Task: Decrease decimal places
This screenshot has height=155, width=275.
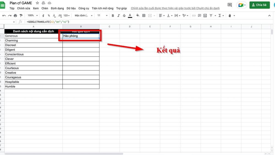Action: pos(54,16)
